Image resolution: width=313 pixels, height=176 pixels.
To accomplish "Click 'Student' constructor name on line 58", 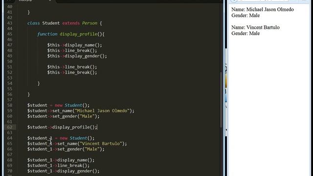I will (x=73, y=105).
